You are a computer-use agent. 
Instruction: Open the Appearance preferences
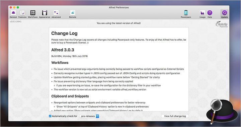click(x=45, y=14)
